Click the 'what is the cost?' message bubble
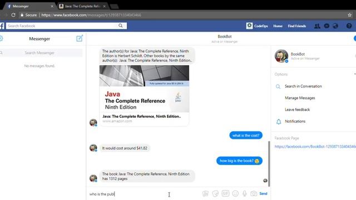Screen dimensions: 356x200 pyautogui.click(x=246, y=136)
